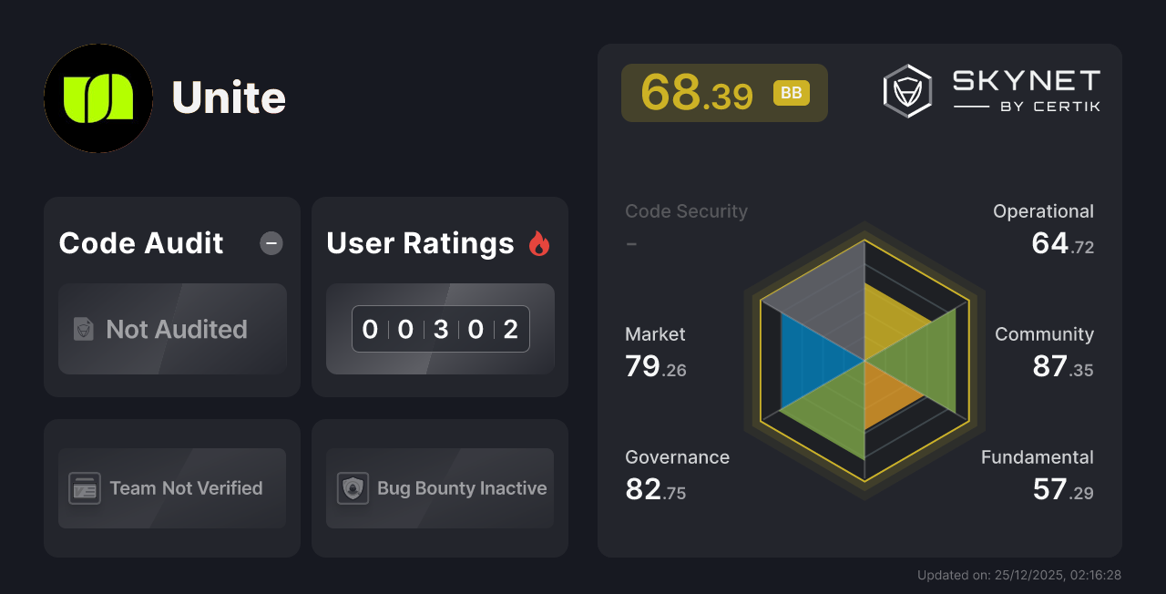Expand the Code Audit panel
The image size is (1166, 594).
pos(171,296)
